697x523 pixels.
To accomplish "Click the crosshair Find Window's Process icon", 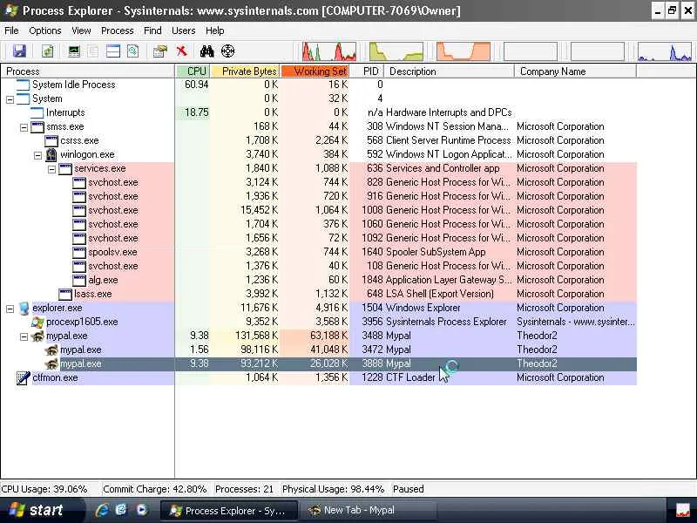I will (227, 51).
